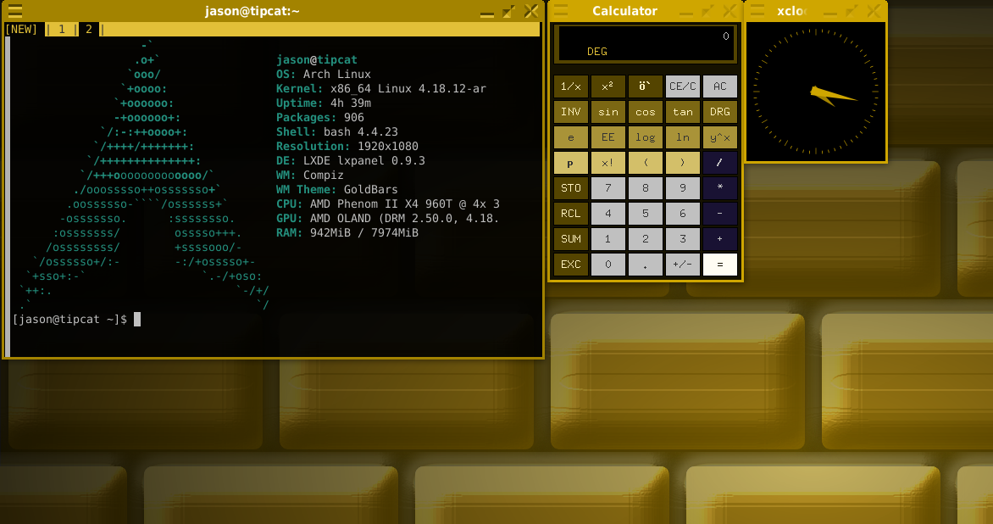
Task: Click the CE/C clear entry key
Action: pos(683,86)
